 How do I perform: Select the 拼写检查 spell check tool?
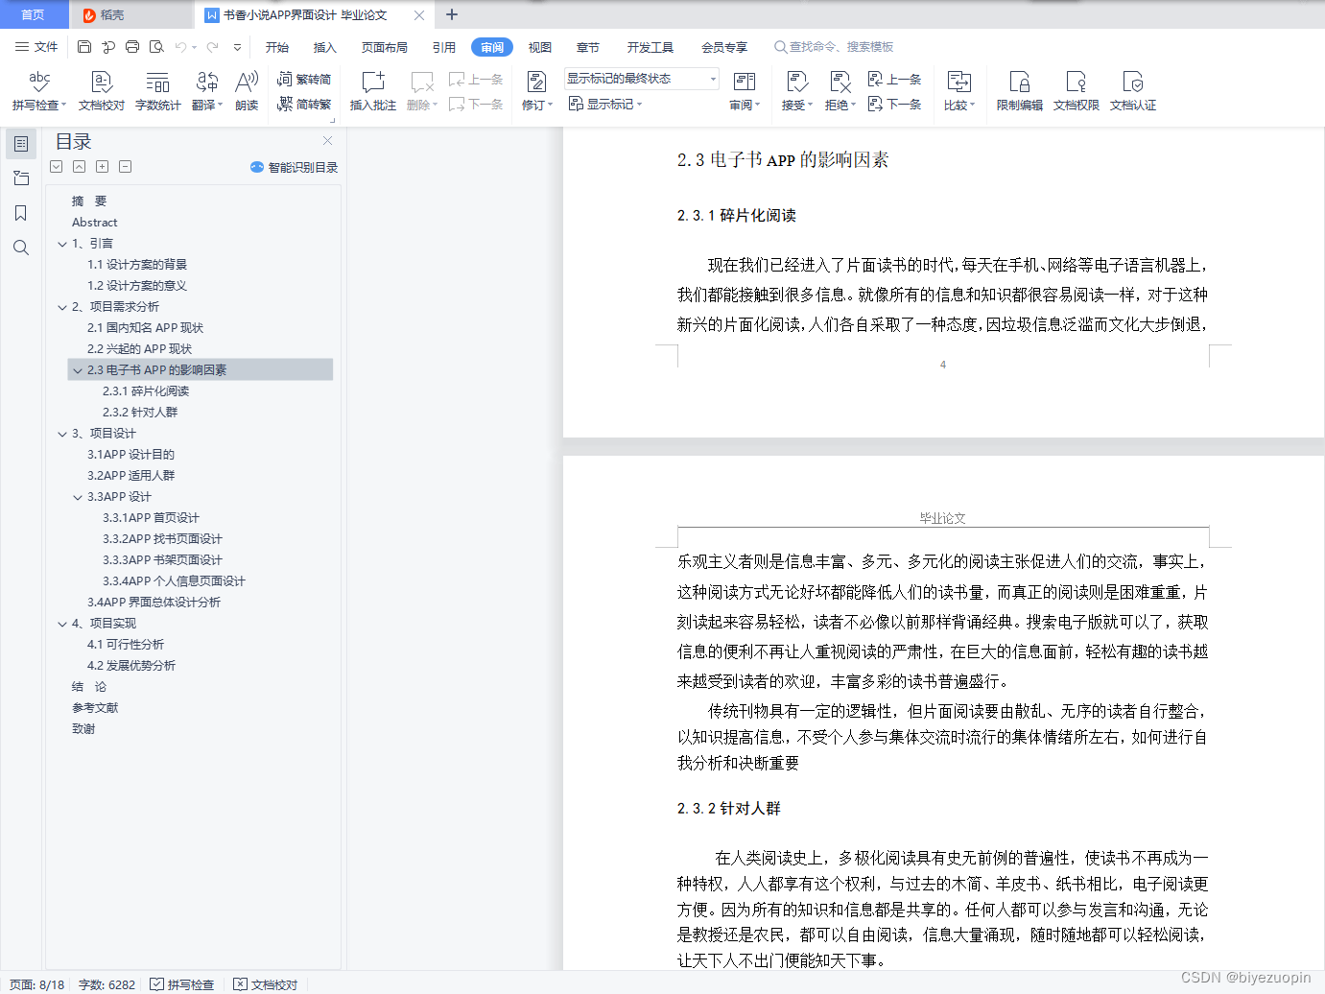[38, 91]
